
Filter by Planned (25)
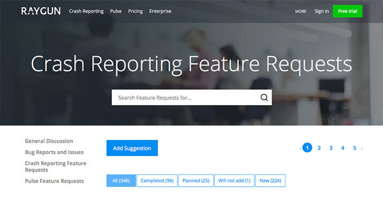[196, 181]
